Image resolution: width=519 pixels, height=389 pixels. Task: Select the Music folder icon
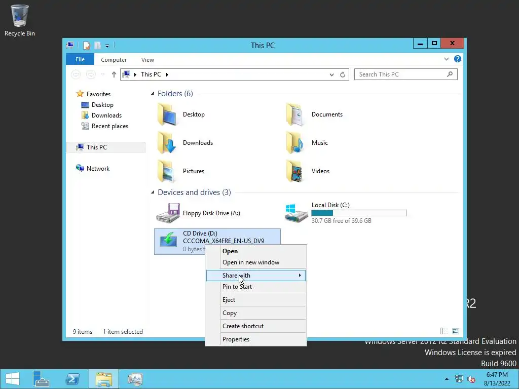295,143
